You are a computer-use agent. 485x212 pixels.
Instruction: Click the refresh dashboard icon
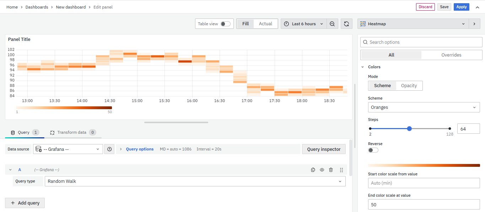click(x=346, y=24)
